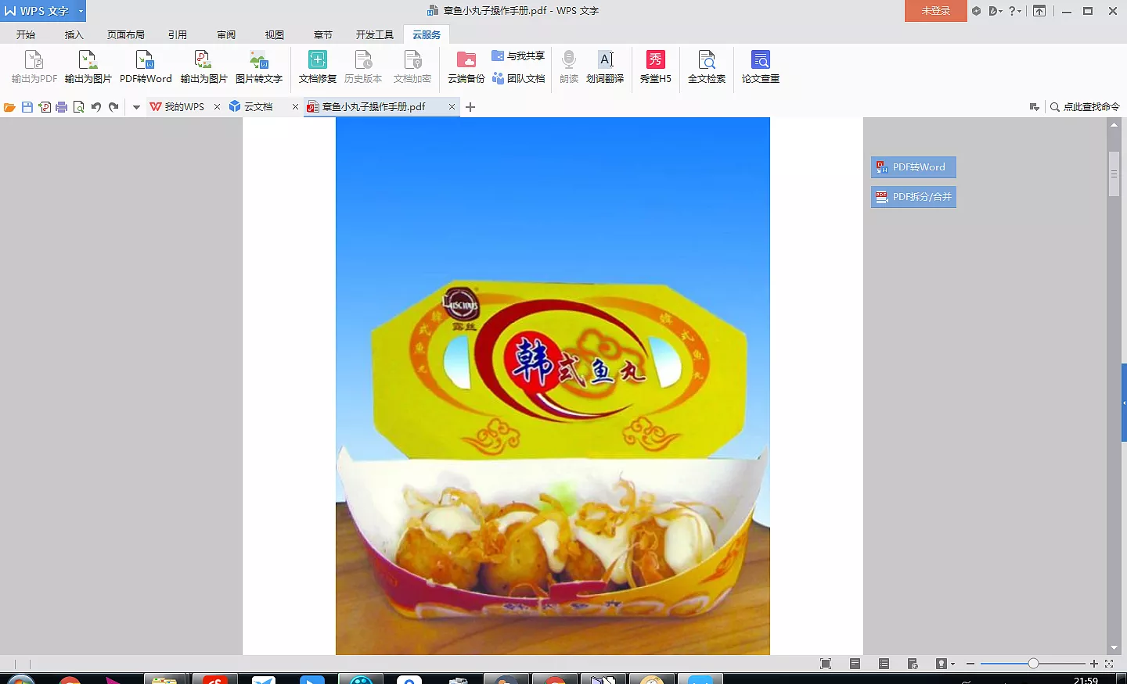
Task: Click the export-to-PDF quick toolbar icon
Action: (x=45, y=107)
